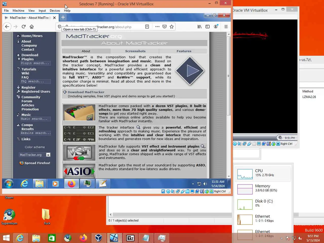Select the About tab on the page
This screenshot has width=324, height=243.
86,51
